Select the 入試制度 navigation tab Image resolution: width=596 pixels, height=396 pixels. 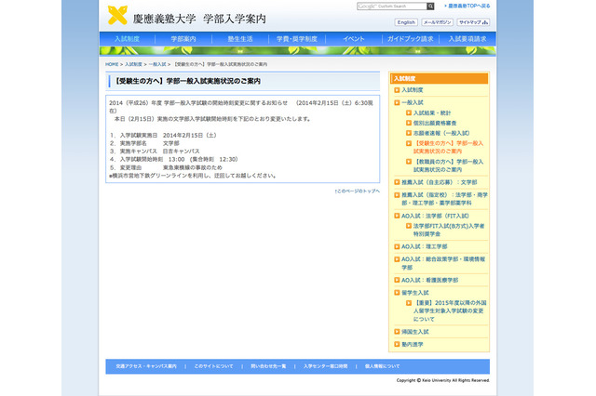pos(127,39)
